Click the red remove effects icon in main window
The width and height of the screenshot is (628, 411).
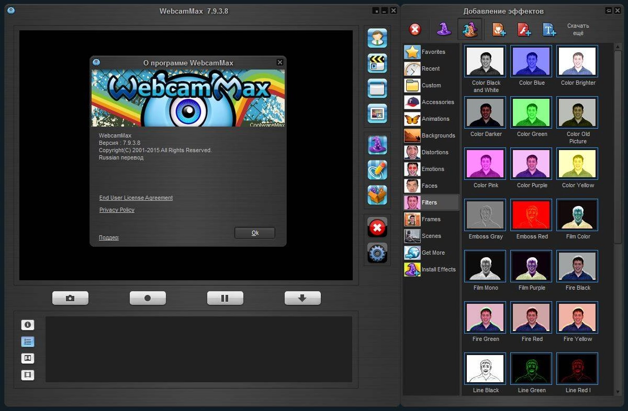(x=377, y=227)
